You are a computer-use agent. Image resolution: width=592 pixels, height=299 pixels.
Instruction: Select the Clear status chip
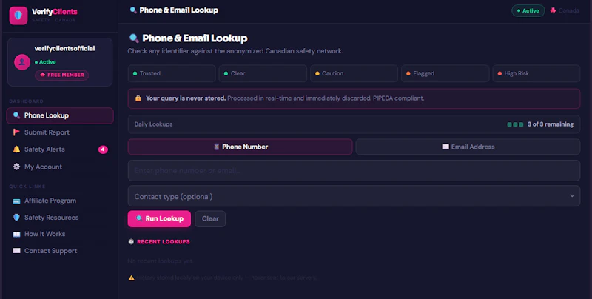pos(263,73)
